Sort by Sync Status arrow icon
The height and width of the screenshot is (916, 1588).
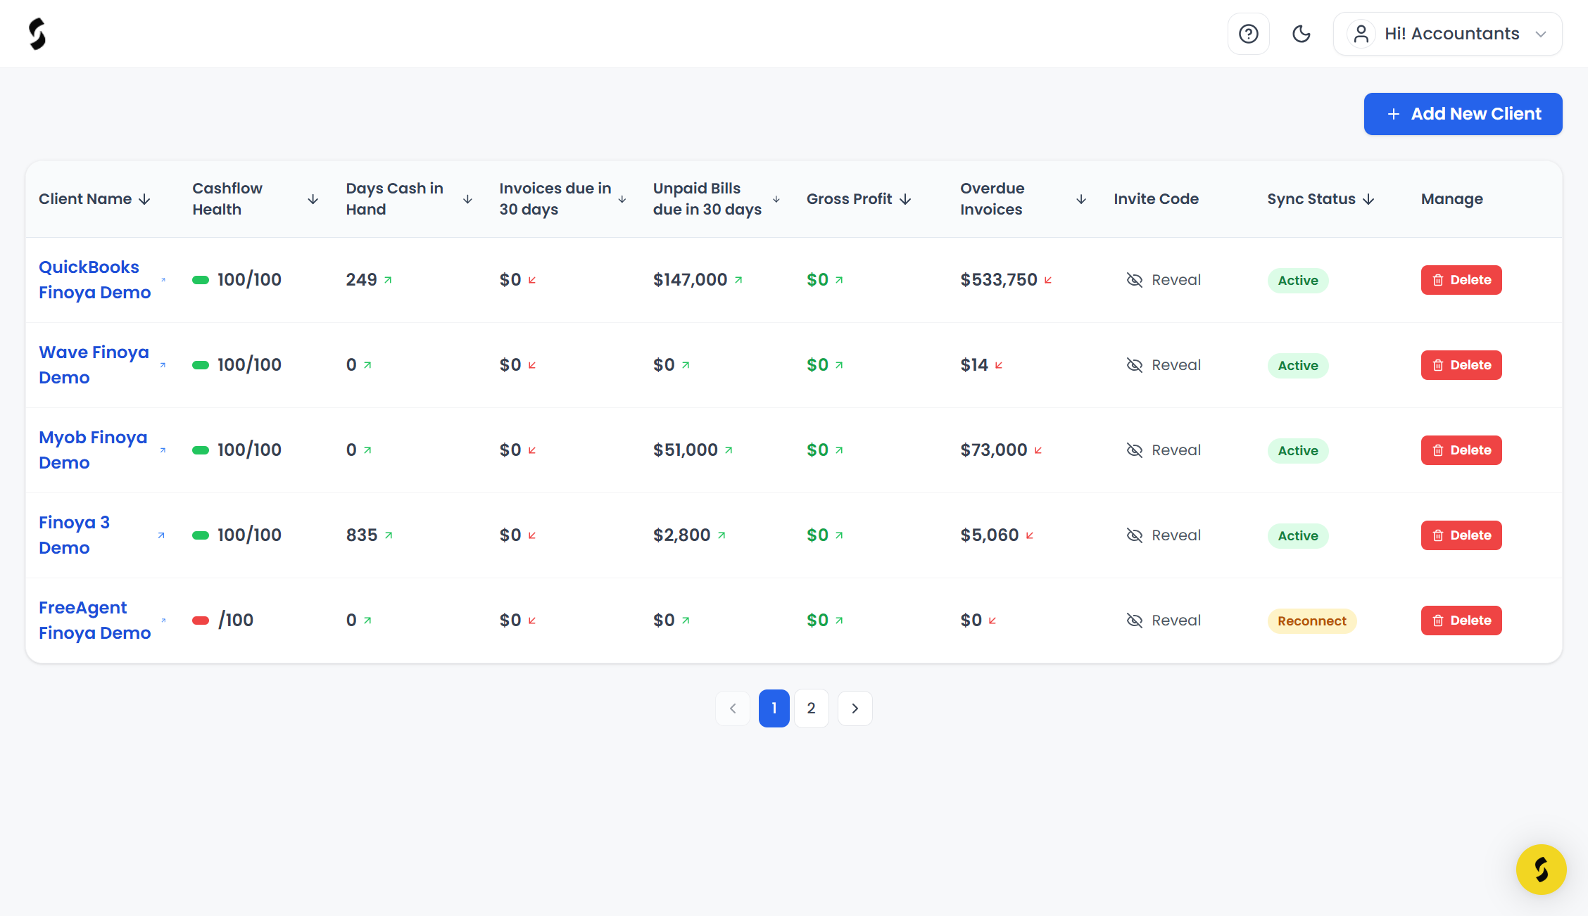click(x=1368, y=199)
